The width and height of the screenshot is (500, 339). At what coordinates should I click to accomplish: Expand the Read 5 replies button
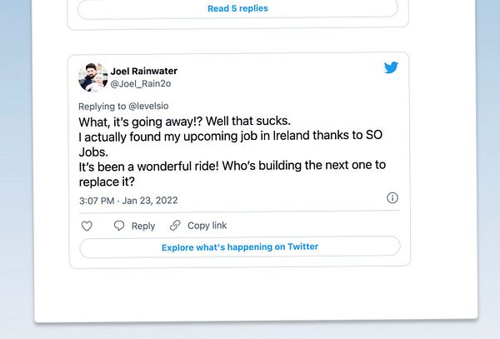coord(237,8)
